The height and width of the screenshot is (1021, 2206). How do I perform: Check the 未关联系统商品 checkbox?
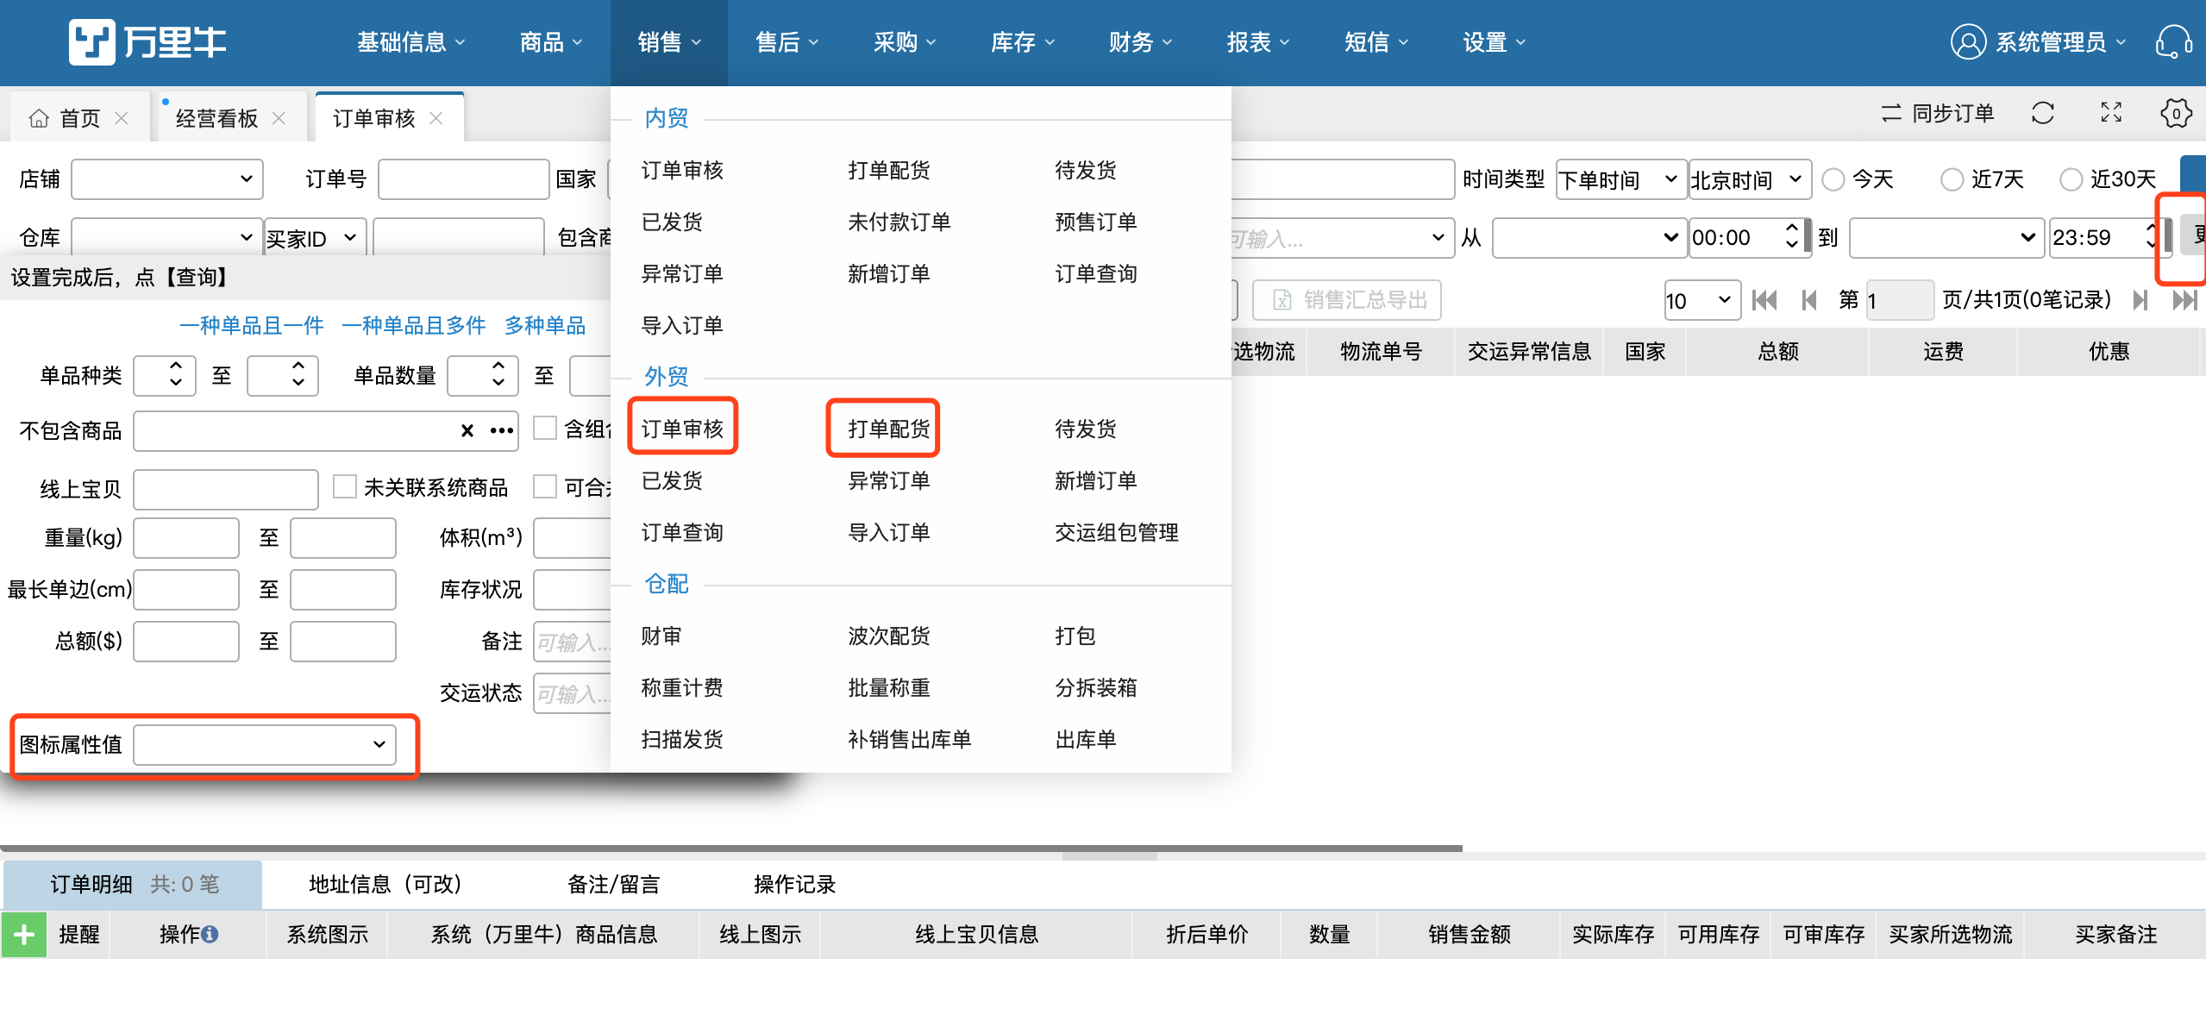click(345, 487)
